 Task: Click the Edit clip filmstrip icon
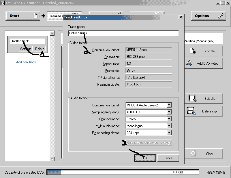tap(192, 98)
